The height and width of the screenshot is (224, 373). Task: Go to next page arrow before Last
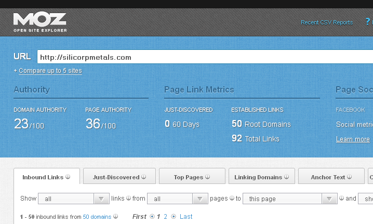174,217
